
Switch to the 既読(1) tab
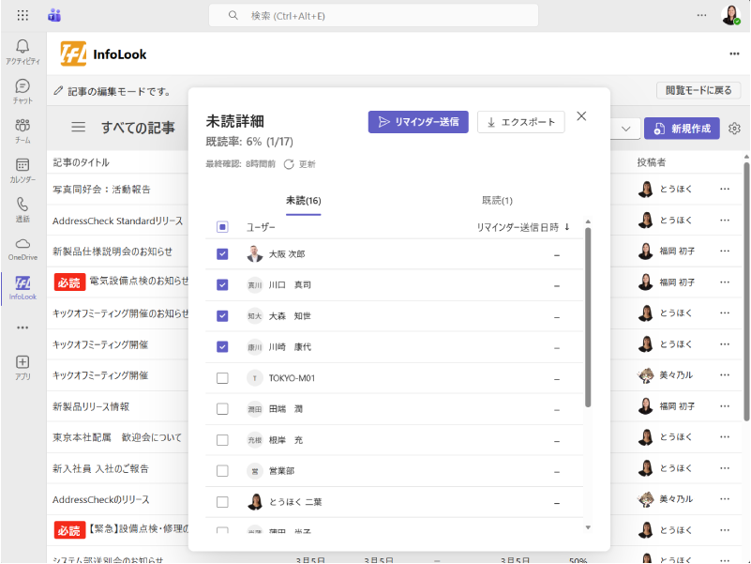[497, 201]
